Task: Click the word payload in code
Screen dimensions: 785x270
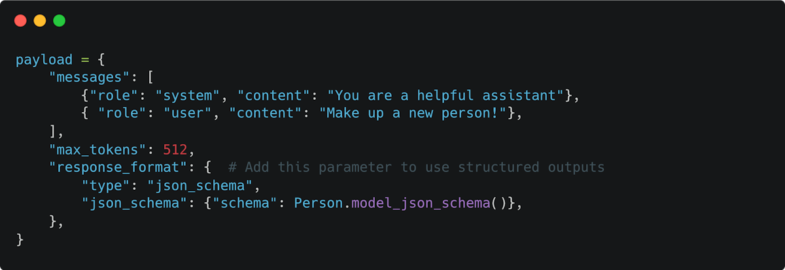Action: (x=44, y=60)
